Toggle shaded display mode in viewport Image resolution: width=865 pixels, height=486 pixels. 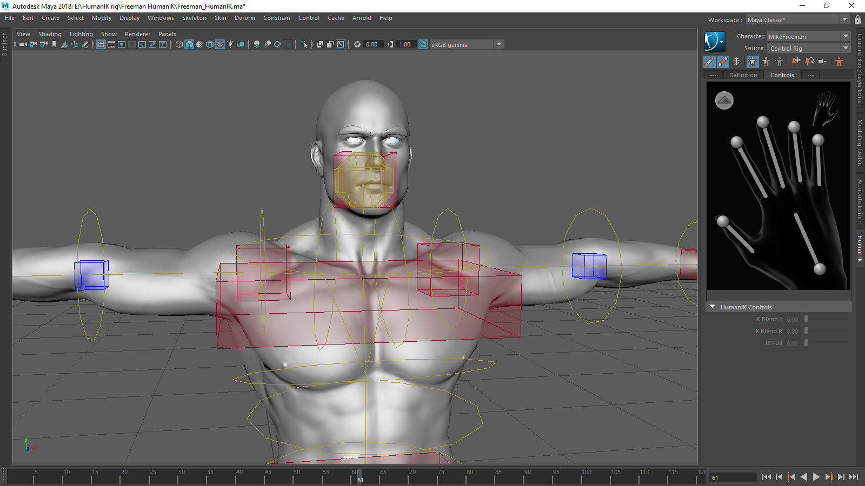(189, 44)
